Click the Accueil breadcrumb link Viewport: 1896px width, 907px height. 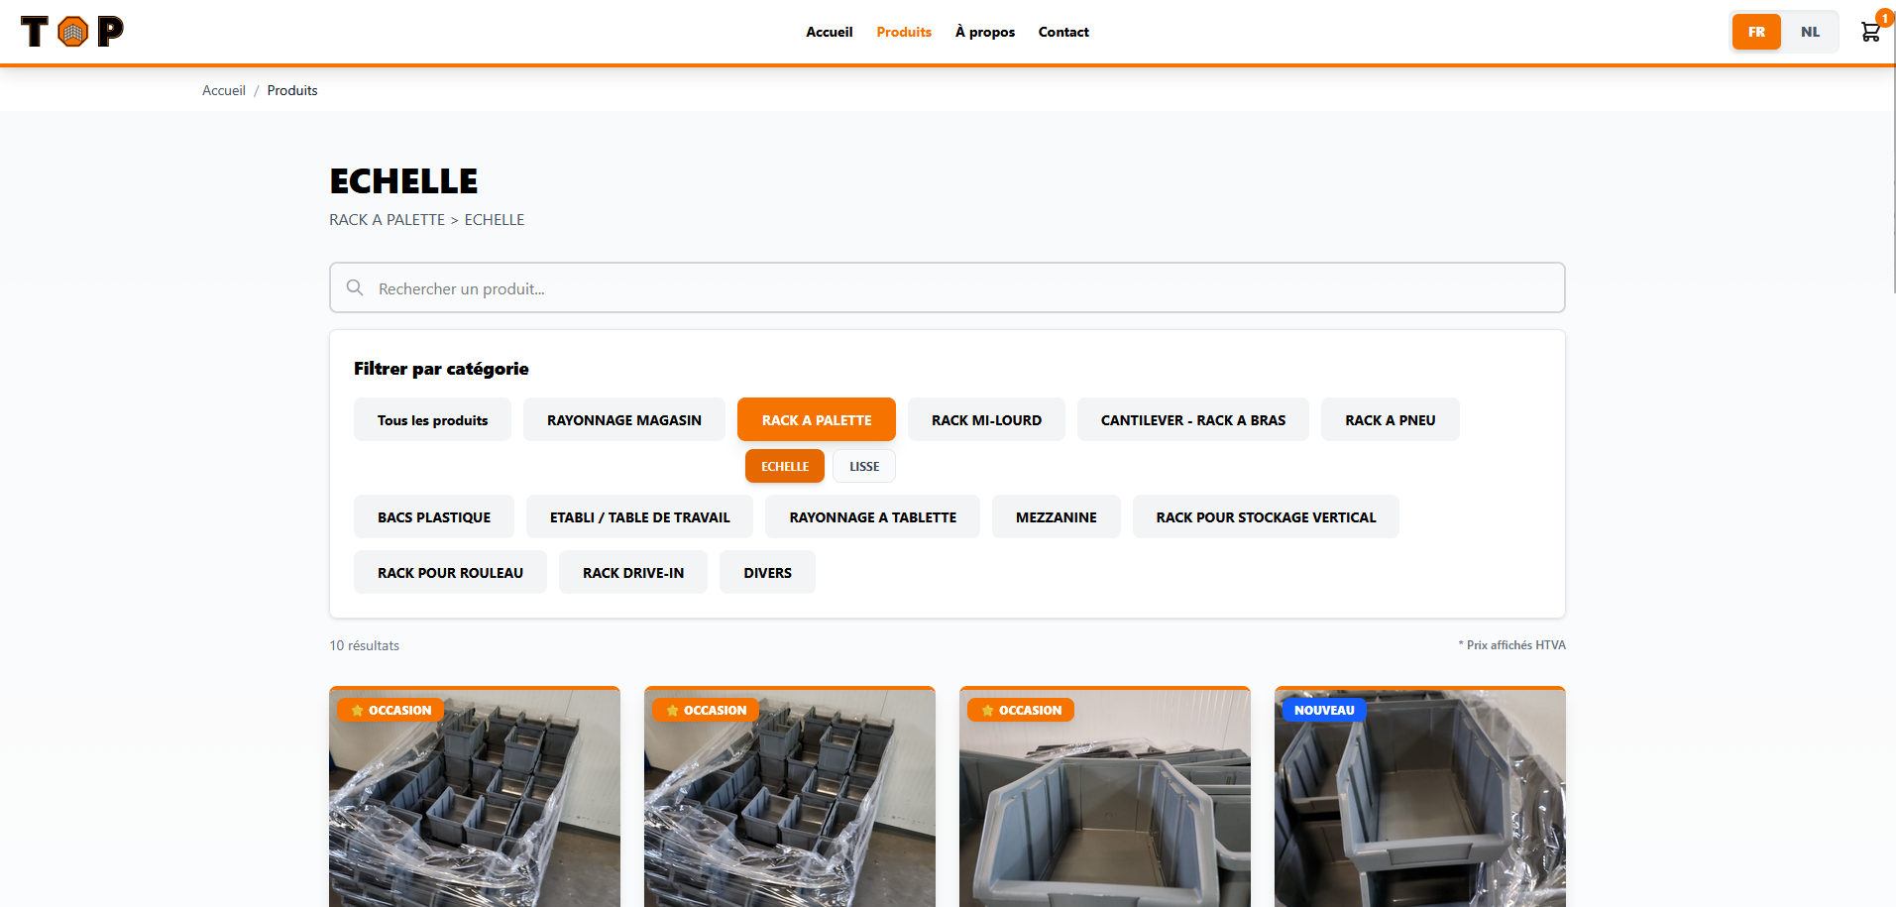pyautogui.click(x=223, y=90)
